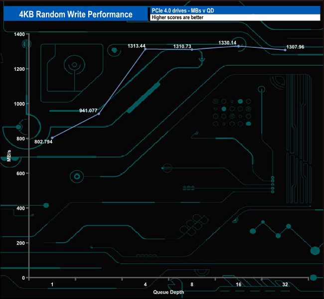The image size is (324, 299).
Task: Click the 1400 tick label on y-axis
Action: click(19, 34)
